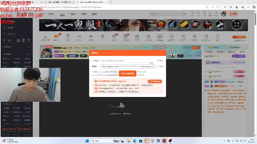Expand the 网游竞技 category list in sidebar
257x144 pixels.
click(28, 54)
